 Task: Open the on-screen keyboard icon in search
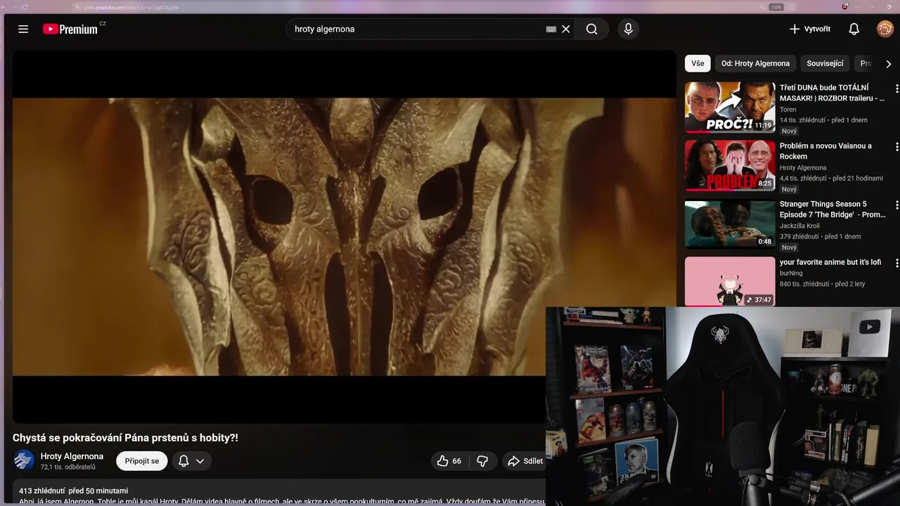551,29
